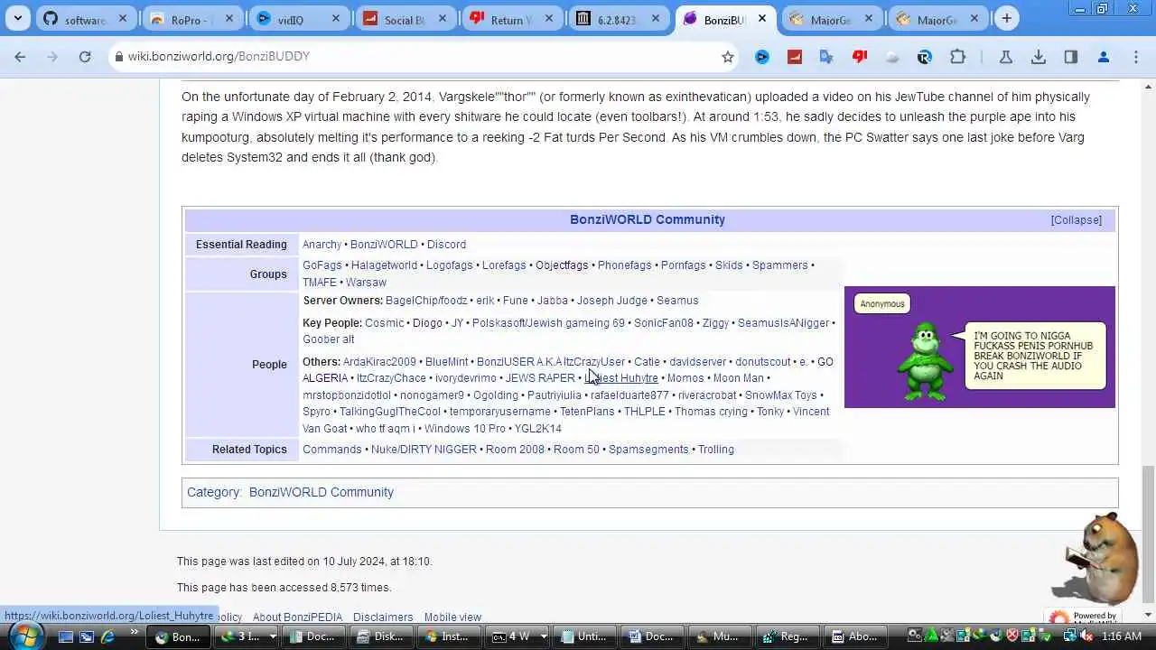Open the Windows Start orb
1156x650 pixels.
24,636
